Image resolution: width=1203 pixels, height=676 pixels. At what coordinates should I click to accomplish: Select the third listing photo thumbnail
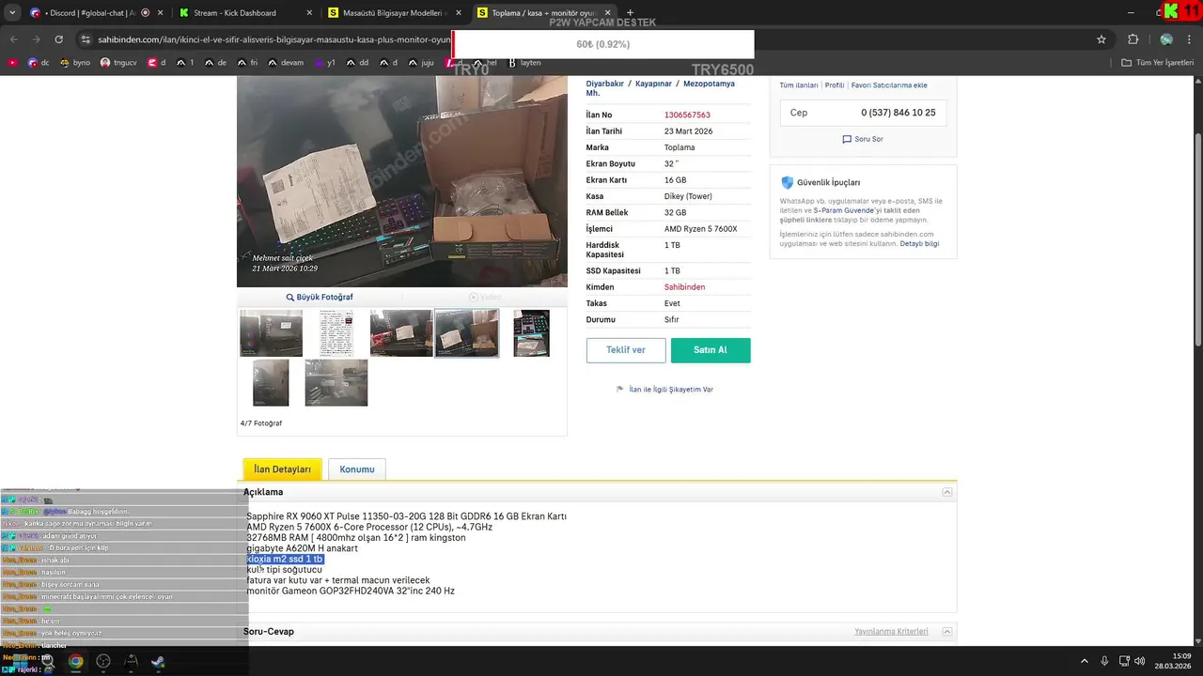(401, 333)
